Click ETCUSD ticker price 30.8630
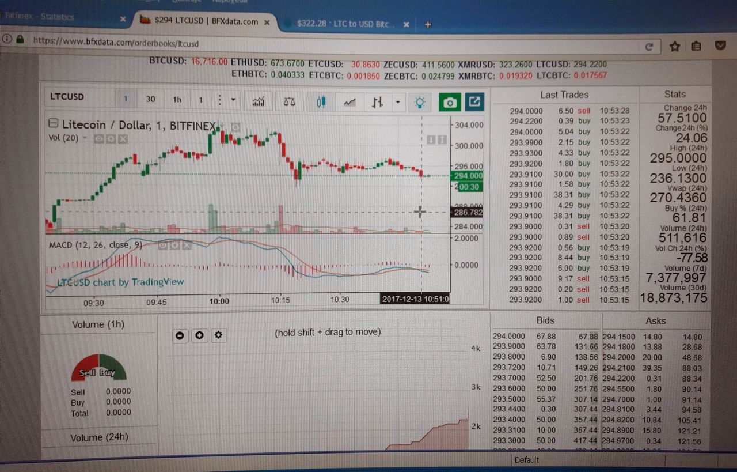This screenshot has width=737, height=472. 366,65
